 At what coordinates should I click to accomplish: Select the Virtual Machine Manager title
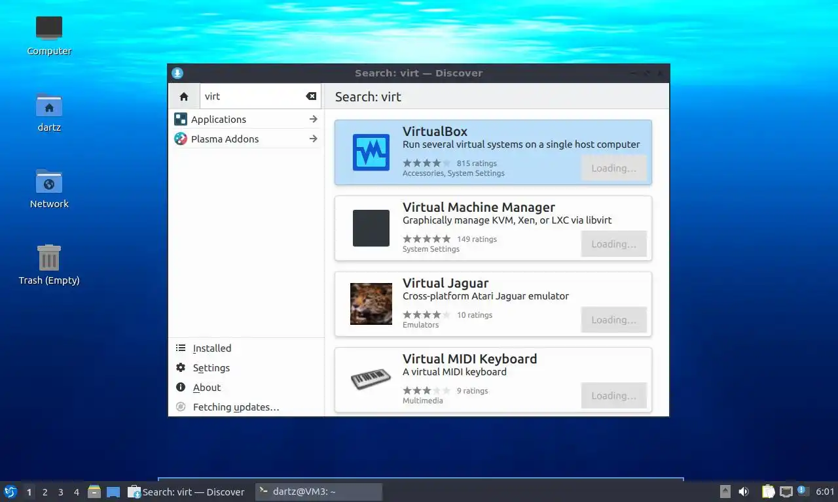479,207
